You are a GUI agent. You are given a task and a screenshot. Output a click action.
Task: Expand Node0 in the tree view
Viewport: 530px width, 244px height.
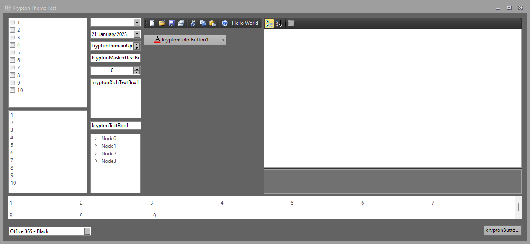(96, 138)
